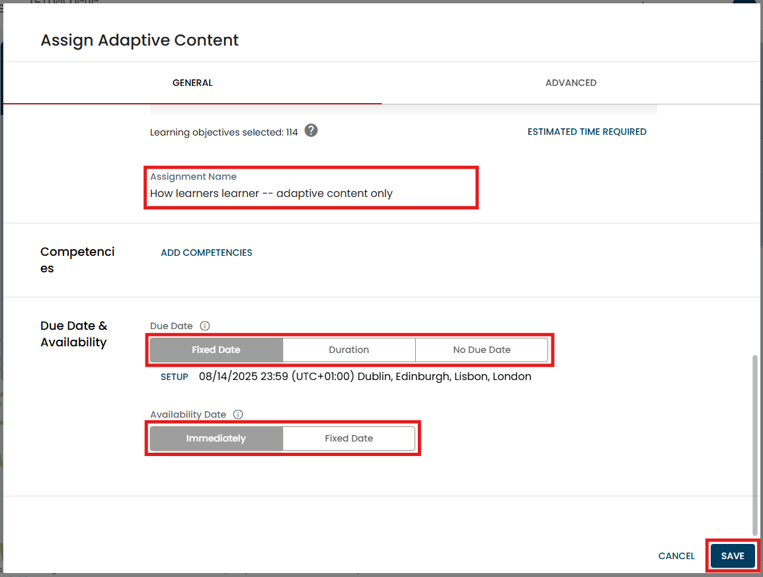763x577 pixels.
Task: Click the dialog's vertical scrollbar thumb
Action: [755, 443]
